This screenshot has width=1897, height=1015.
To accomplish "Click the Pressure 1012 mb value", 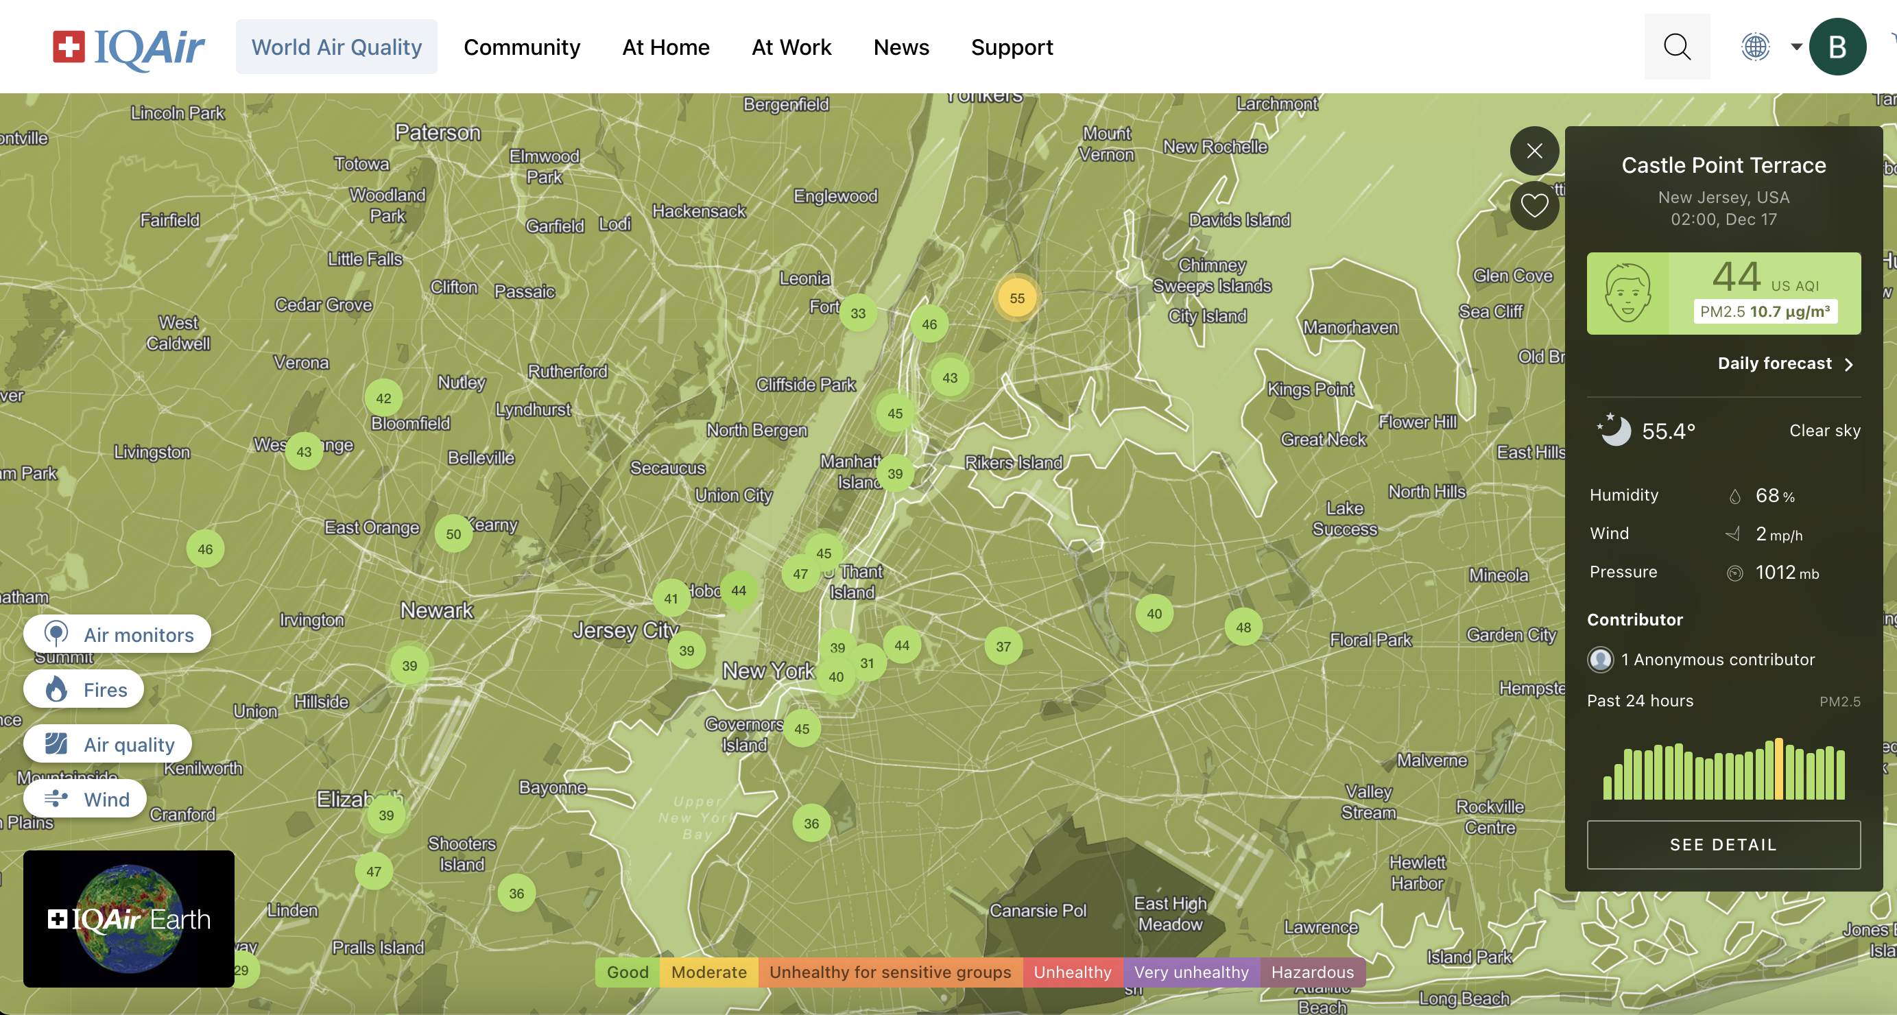I will tap(1787, 573).
